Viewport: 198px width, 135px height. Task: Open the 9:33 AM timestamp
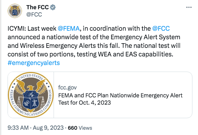click(18, 128)
